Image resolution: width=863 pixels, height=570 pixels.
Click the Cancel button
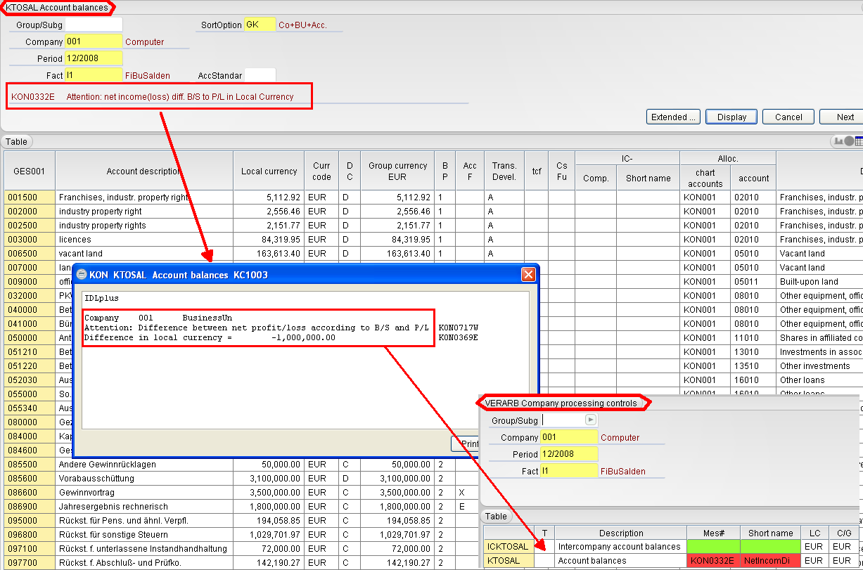click(x=788, y=117)
